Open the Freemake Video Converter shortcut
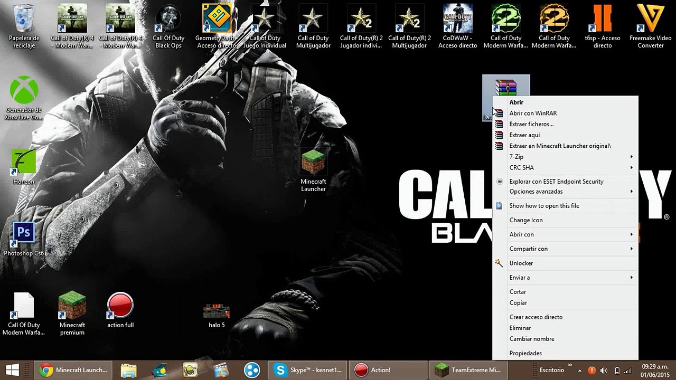Viewport: 676px width, 380px height. pos(651,26)
